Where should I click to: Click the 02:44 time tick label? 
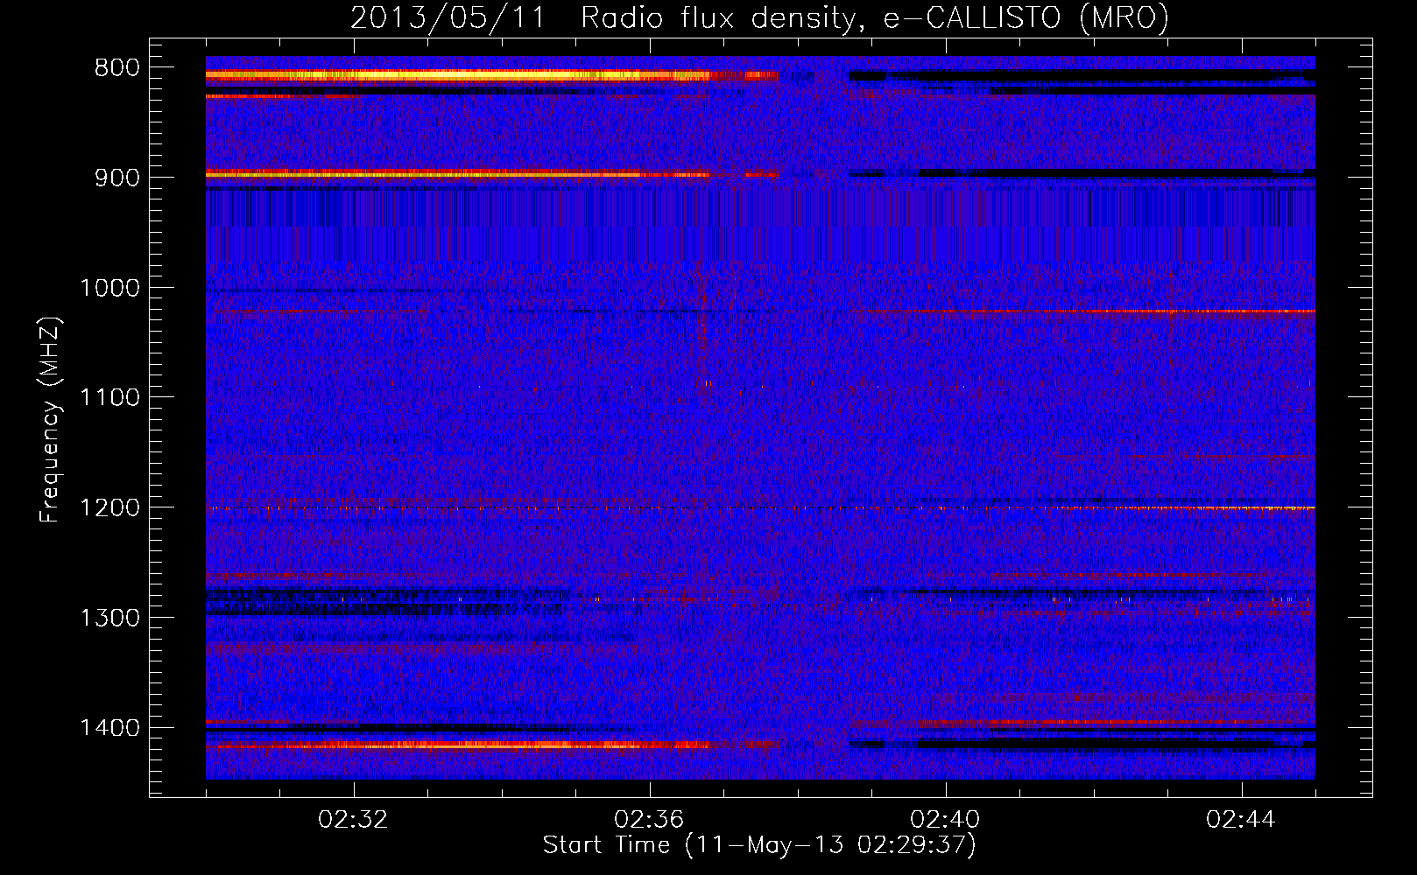(x=1242, y=820)
